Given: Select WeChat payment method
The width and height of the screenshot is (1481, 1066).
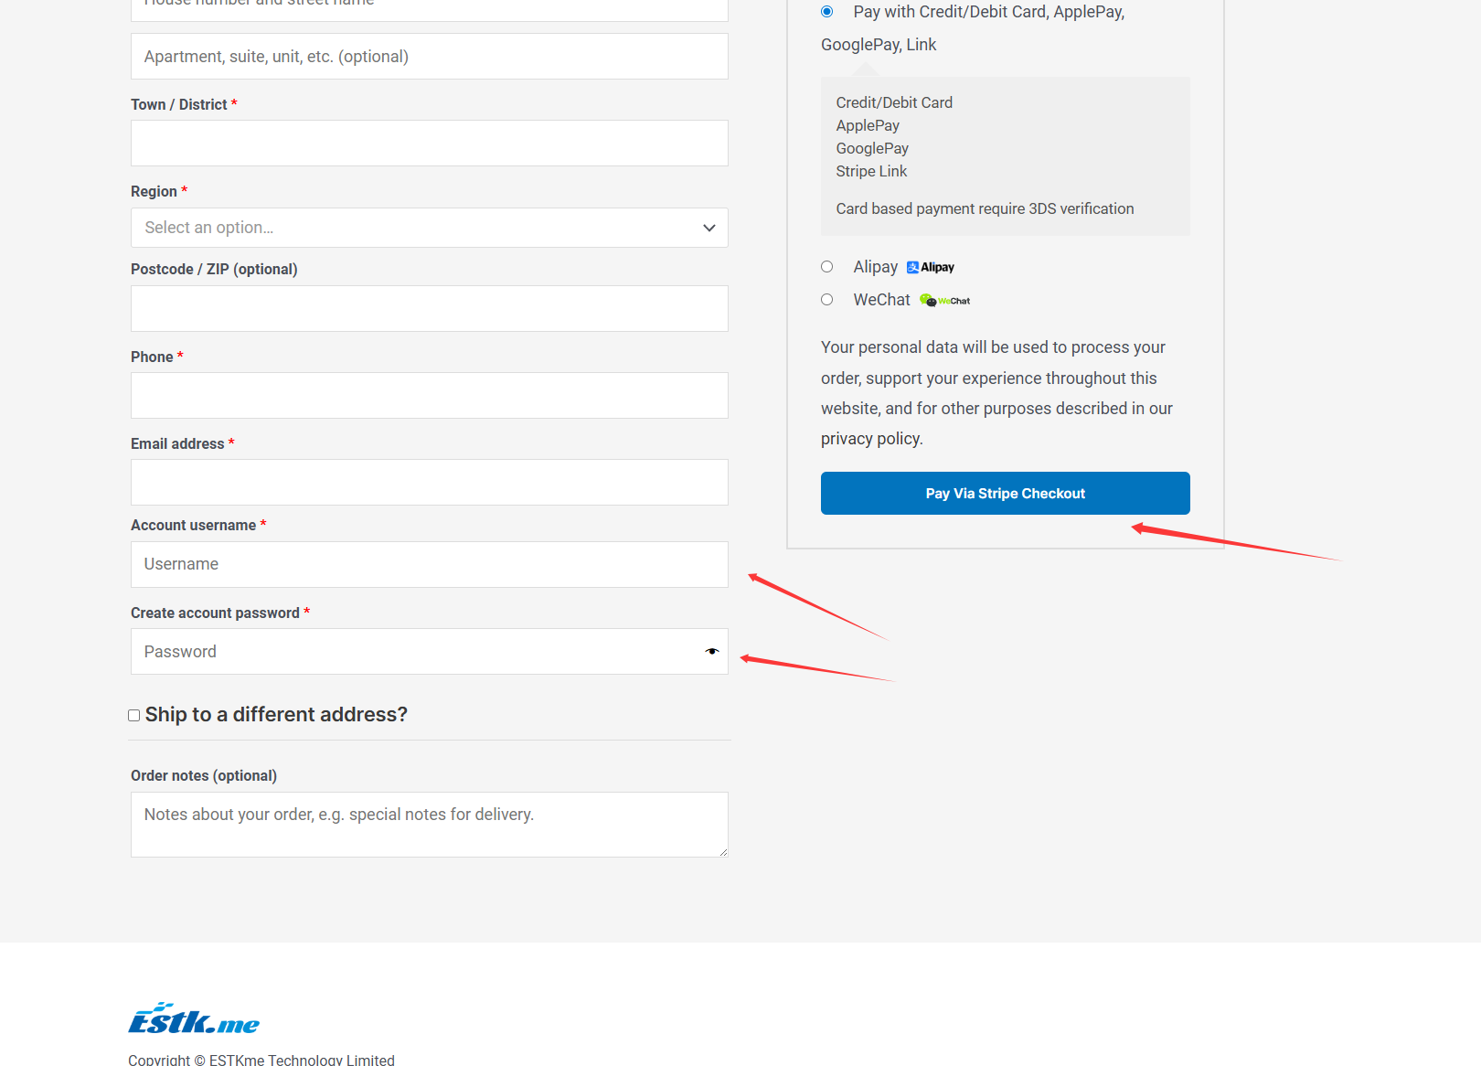Looking at the screenshot, I should coord(827,300).
